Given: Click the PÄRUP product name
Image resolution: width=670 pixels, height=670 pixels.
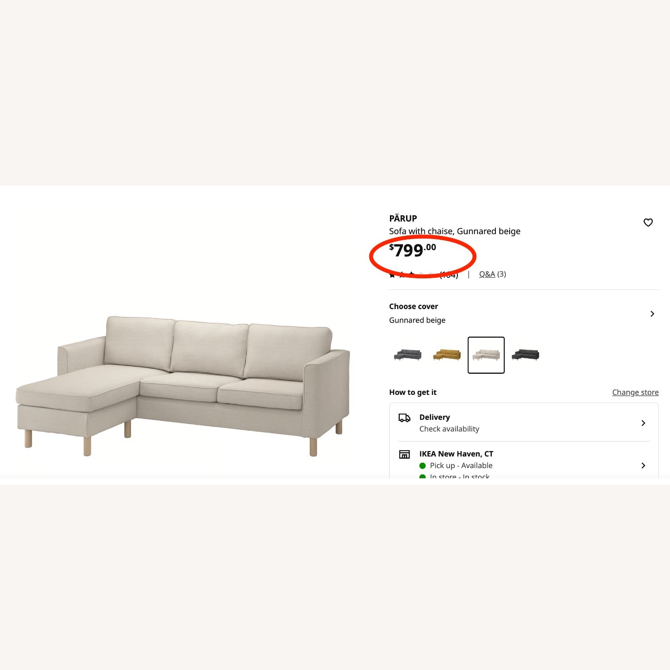Looking at the screenshot, I should tap(403, 218).
